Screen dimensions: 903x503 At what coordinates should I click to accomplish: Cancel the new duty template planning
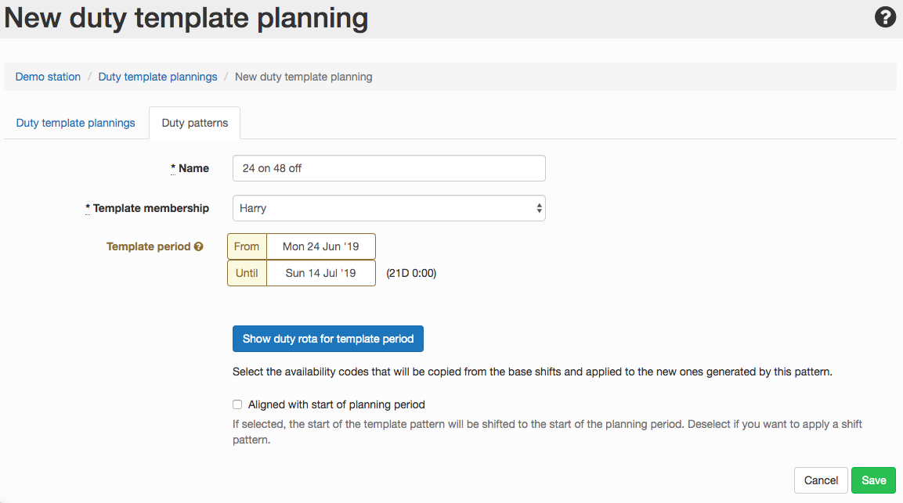pyautogui.click(x=821, y=480)
